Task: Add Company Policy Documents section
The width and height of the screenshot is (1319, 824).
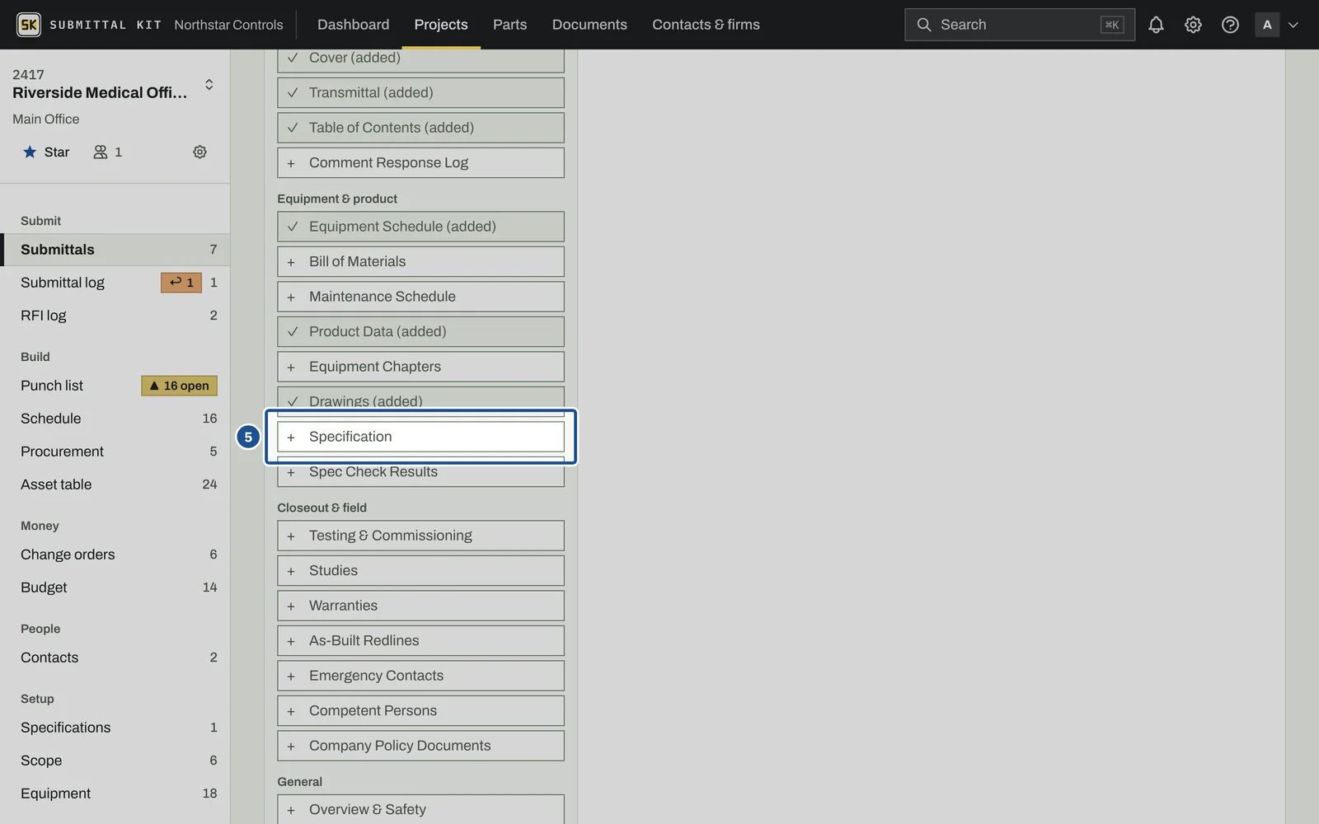Action: tap(420, 746)
